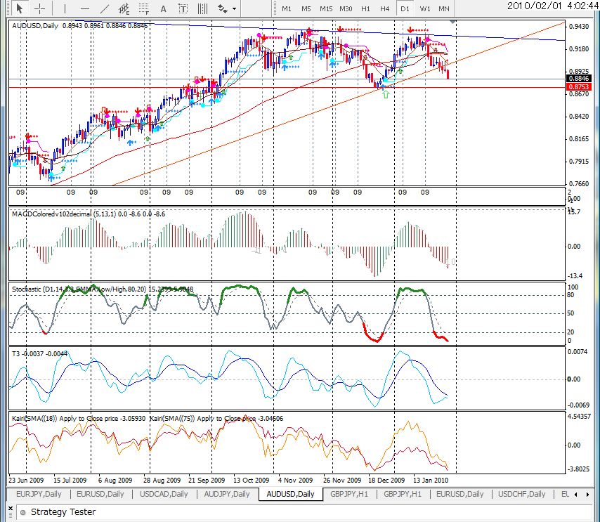Screen dimensions: 600x522
Task: Click the 0.9430 price scale value
Action: click(579, 27)
